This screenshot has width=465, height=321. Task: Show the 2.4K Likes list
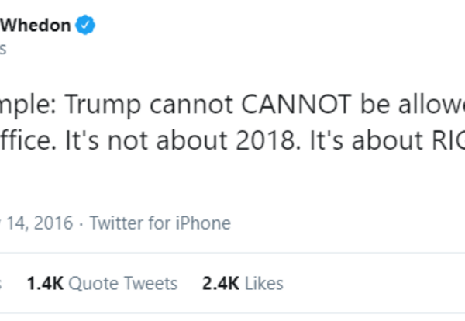(x=243, y=284)
